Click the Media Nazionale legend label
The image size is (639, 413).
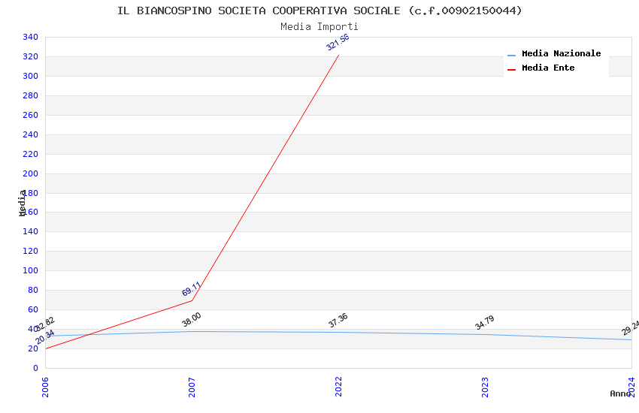click(x=561, y=53)
